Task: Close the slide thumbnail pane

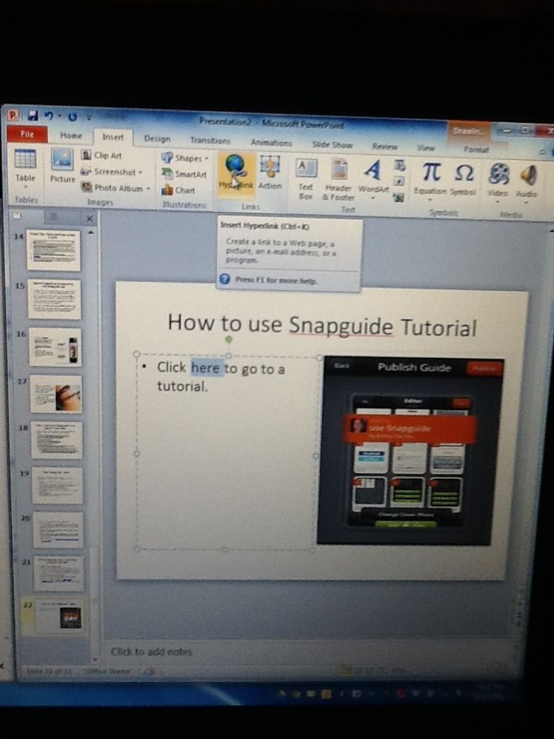Action: pos(90,219)
